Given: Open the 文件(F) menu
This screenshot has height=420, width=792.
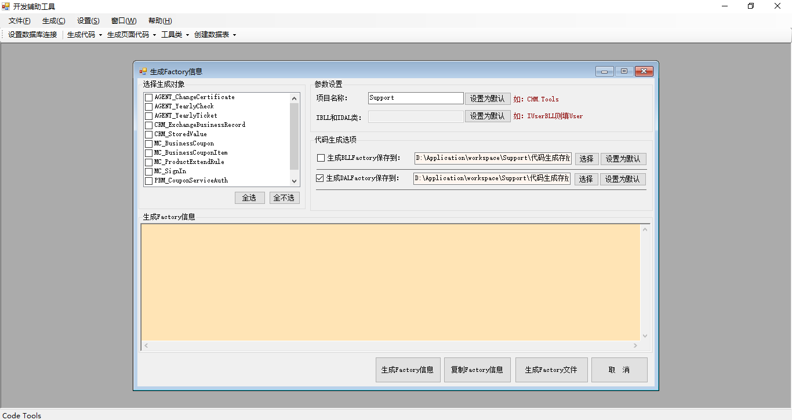Looking at the screenshot, I should coord(20,21).
